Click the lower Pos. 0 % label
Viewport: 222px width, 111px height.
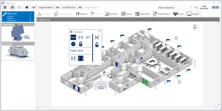[x=180, y=82]
